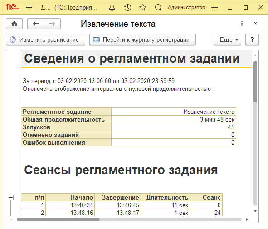
Task: Click Изменить расписание button
Action: [46, 39]
